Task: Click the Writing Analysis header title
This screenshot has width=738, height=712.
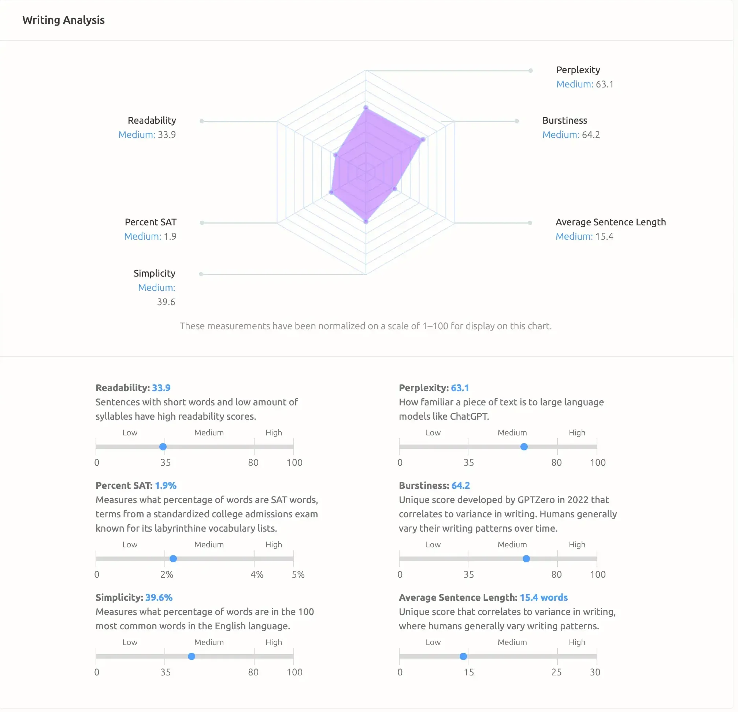Action: (x=63, y=20)
